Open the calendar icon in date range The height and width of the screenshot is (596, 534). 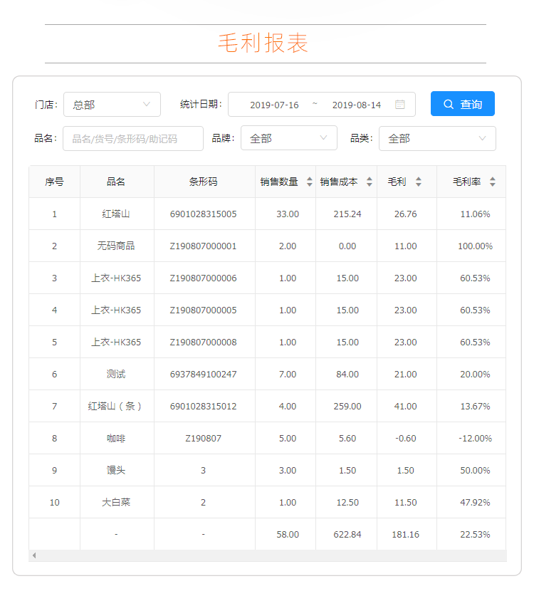click(399, 105)
